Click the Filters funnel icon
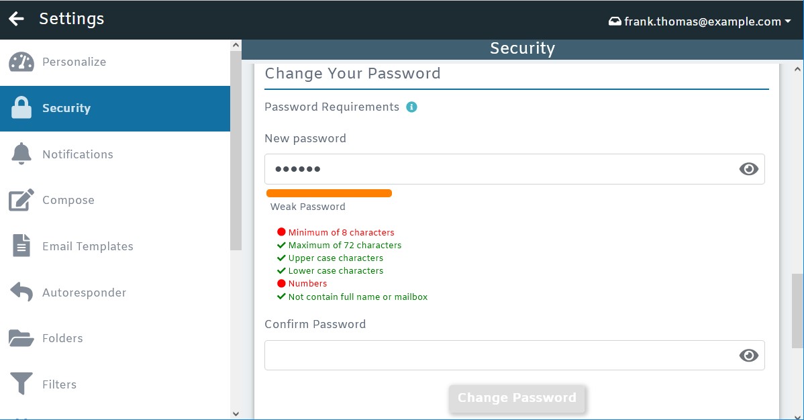Image resolution: width=804 pixels, height=420 pixels. (x=21, y=384)
